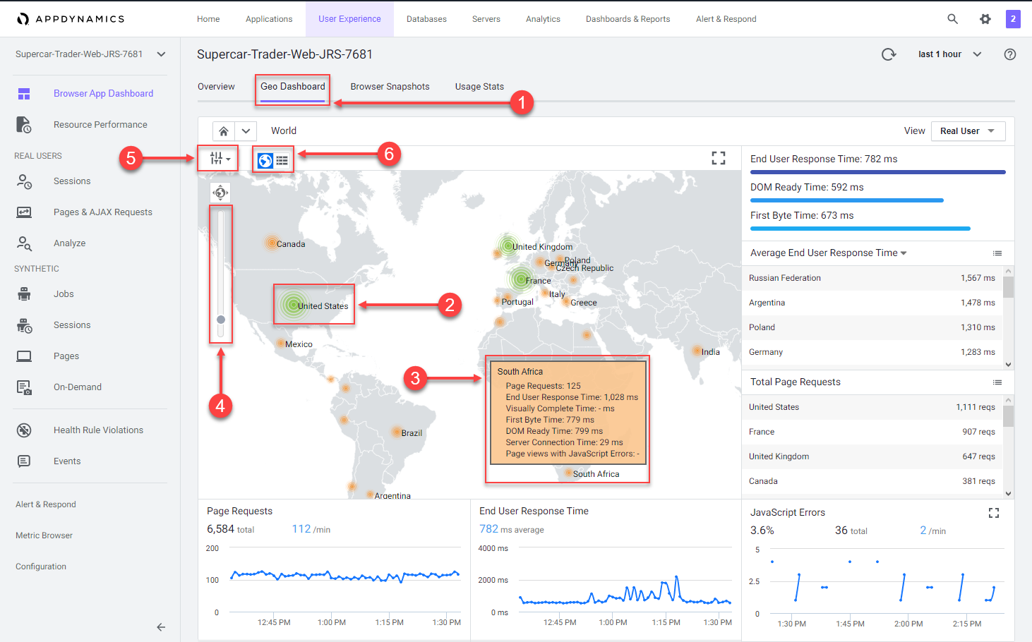Select the Poland 1,310 ms row
The image size is (1032, 642).
[x=872, y=327]
